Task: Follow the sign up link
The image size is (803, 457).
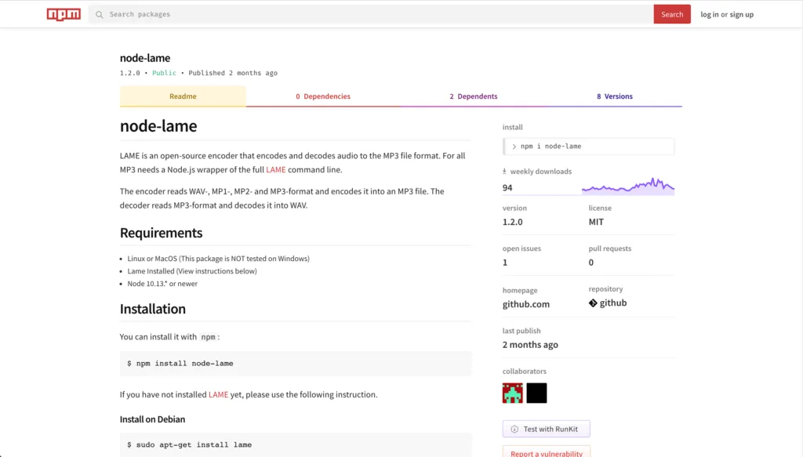Action: click(742, 14)
